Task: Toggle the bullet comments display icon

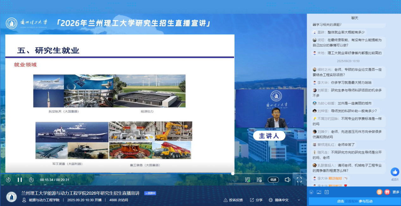Action: pyautogui.click(x=248, y=180)
